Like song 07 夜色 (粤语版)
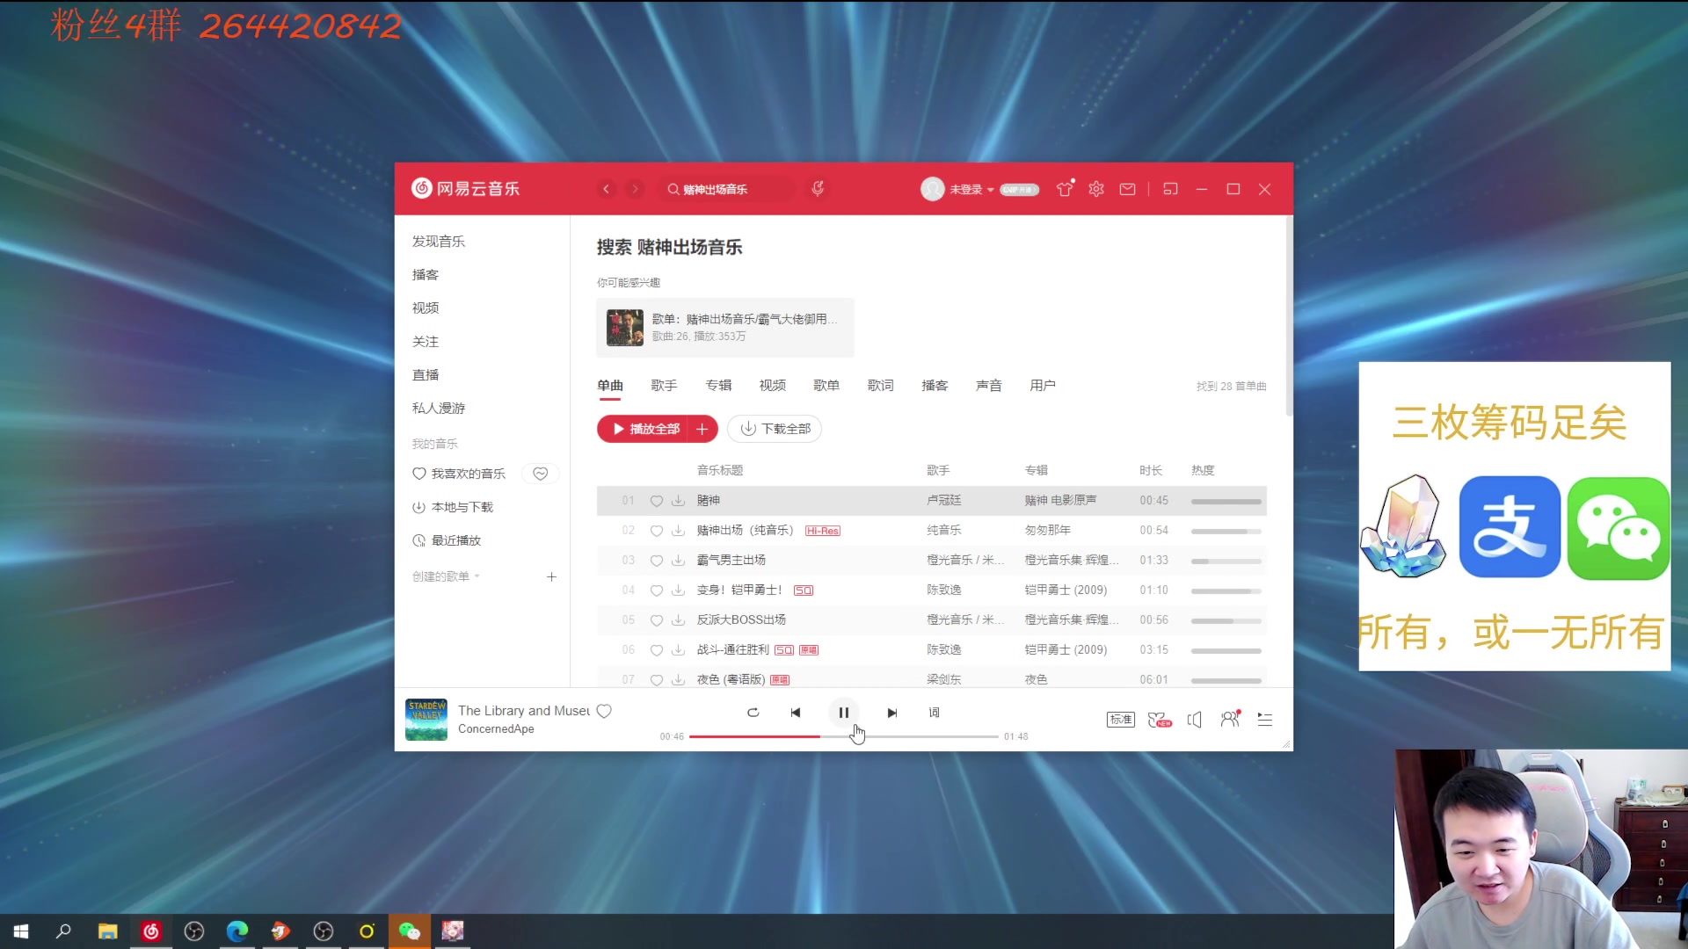This screenshot has height=949, width=1688. [656, 680]
